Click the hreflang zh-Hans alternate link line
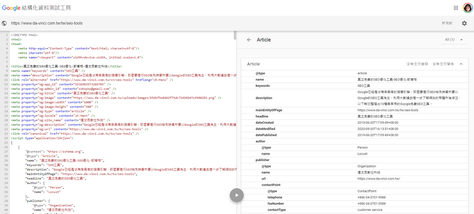This screenshot has height=214, width=474. (x=92, y=80)
